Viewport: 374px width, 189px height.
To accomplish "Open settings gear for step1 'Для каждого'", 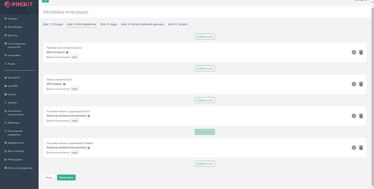I will [x=354, y=52].
